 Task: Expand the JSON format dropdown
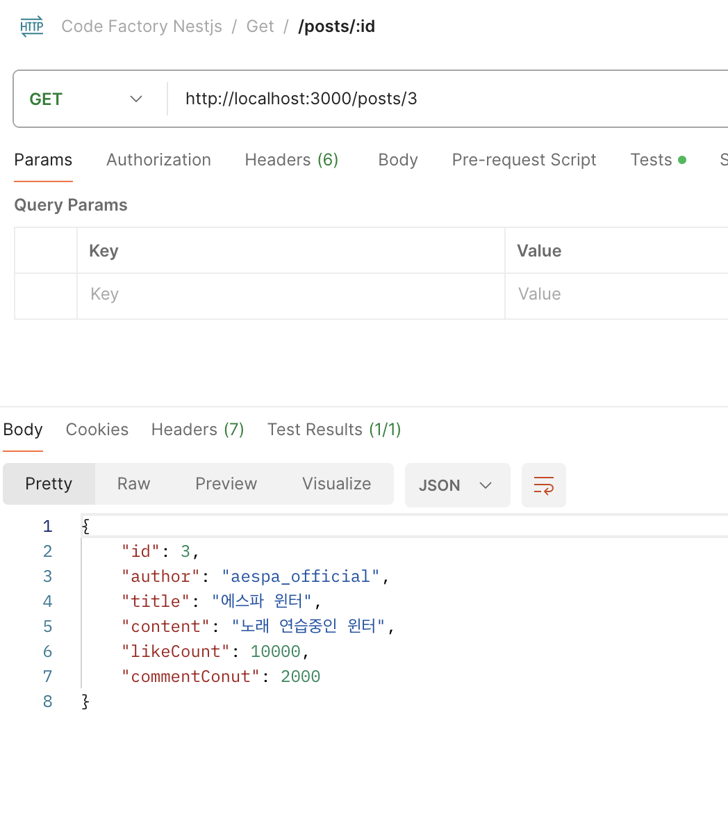[457, 485]
